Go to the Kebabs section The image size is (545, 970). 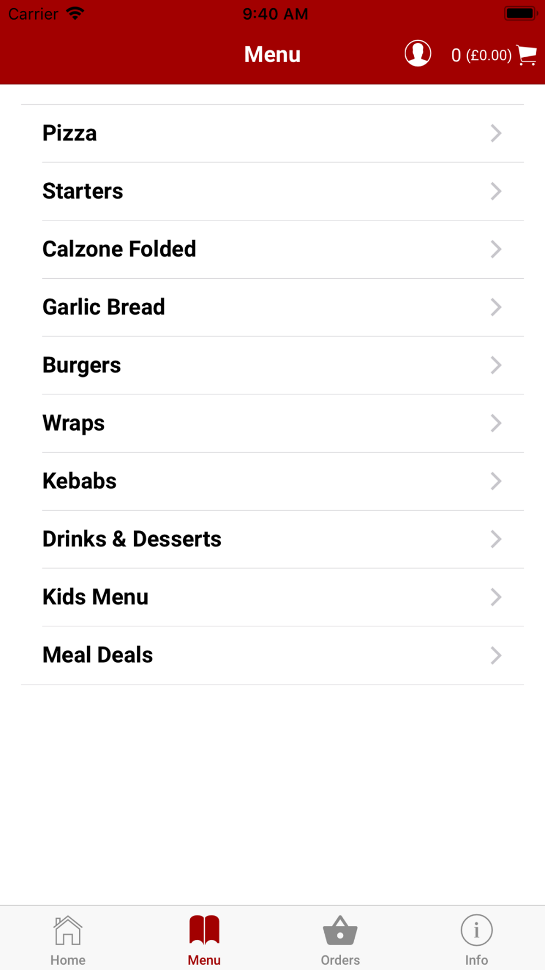tap(272, 481)
